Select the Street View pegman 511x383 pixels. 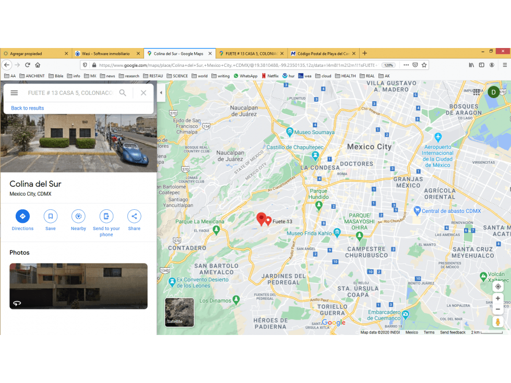click(497, 322)
